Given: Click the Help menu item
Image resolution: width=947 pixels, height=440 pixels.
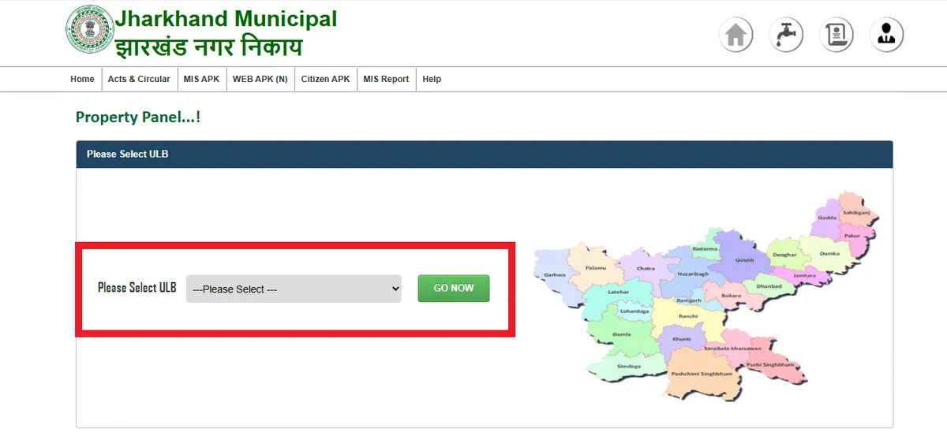Looking at the screenshot, I should pyautogui.click(x=432, y=79).
